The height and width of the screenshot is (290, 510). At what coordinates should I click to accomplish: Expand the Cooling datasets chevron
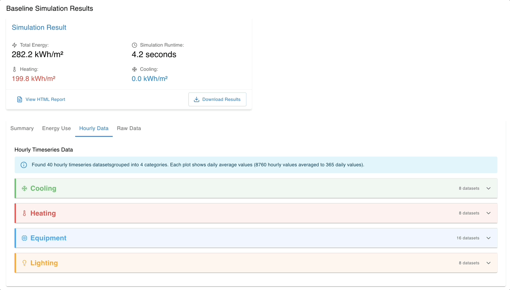pos(489,188)
